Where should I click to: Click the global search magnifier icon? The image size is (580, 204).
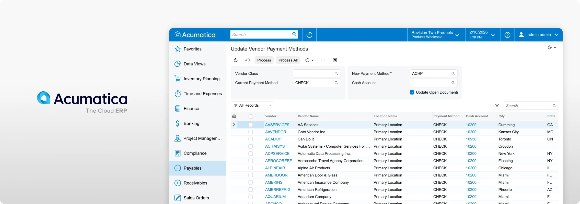point(294,34)
